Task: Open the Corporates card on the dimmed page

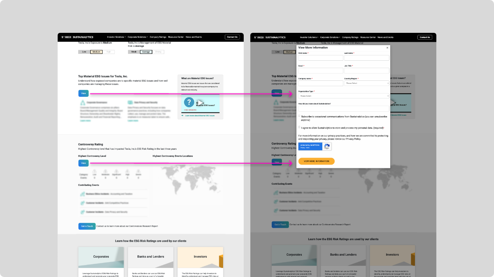Action: click(x=294, y=261)
